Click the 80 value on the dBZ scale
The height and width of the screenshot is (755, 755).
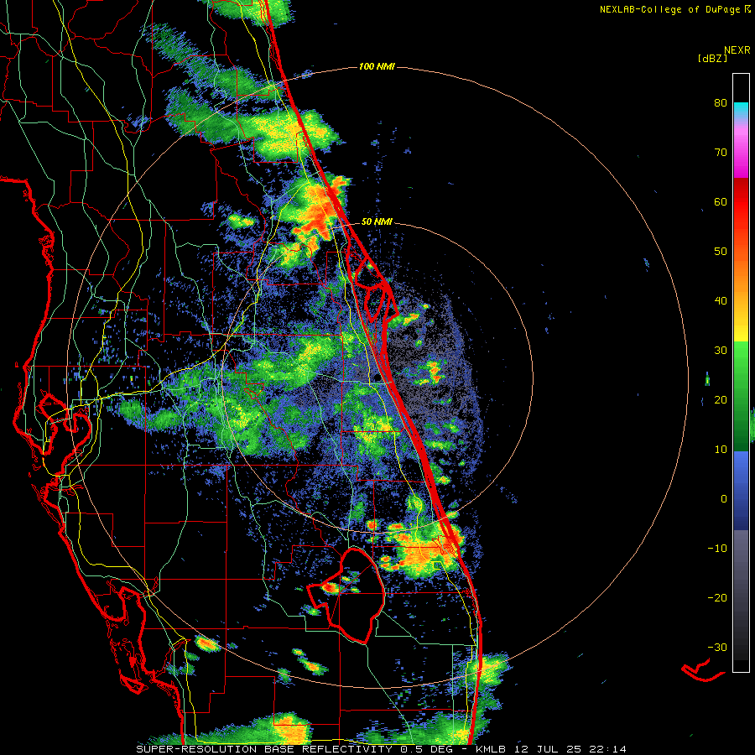coord(721,103)
